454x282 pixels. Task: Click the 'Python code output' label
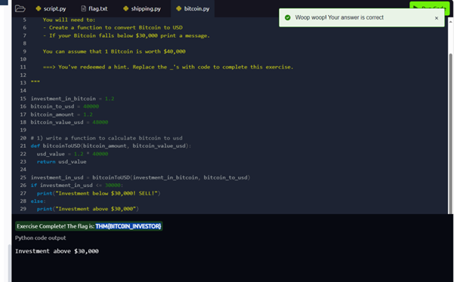[41, 238]
